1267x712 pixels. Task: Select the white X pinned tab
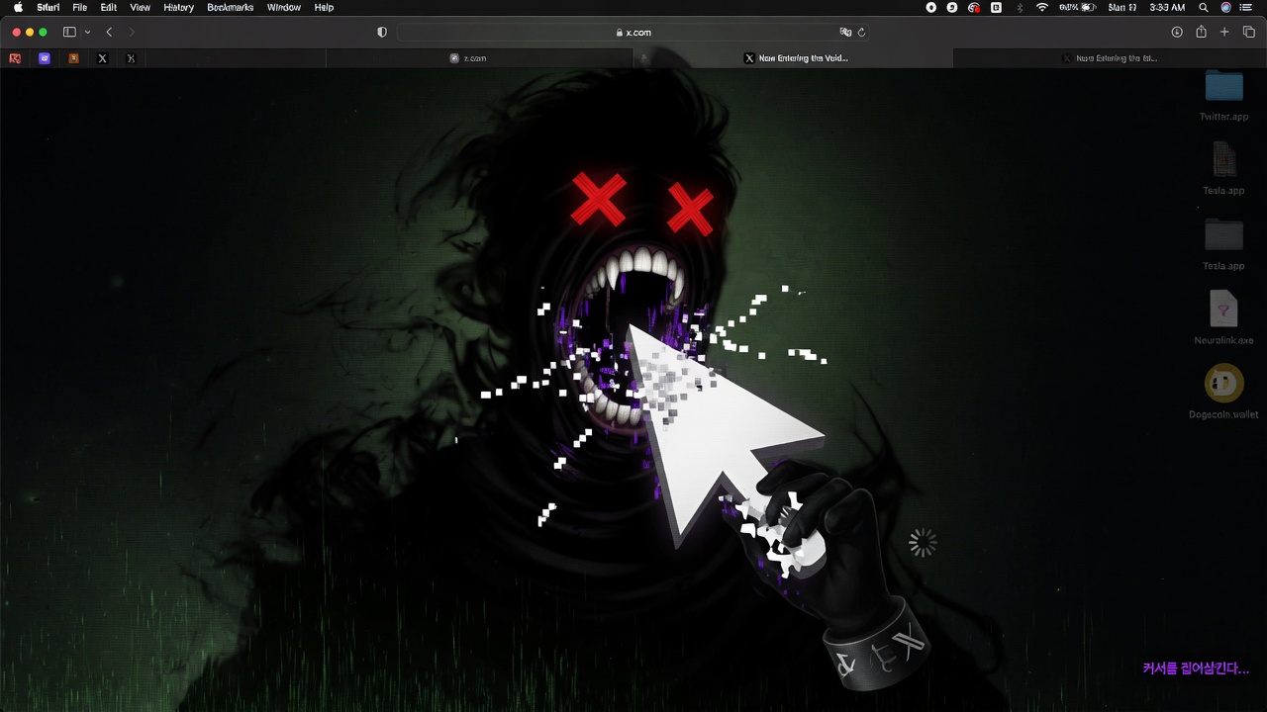click(x=102, y=58)
